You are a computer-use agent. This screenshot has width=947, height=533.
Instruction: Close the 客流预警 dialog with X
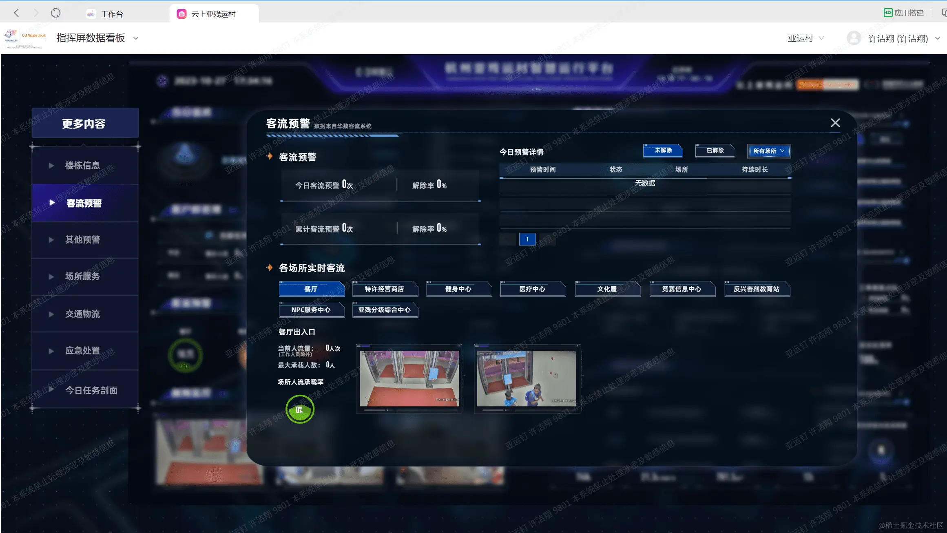click(x=835, y=123)
